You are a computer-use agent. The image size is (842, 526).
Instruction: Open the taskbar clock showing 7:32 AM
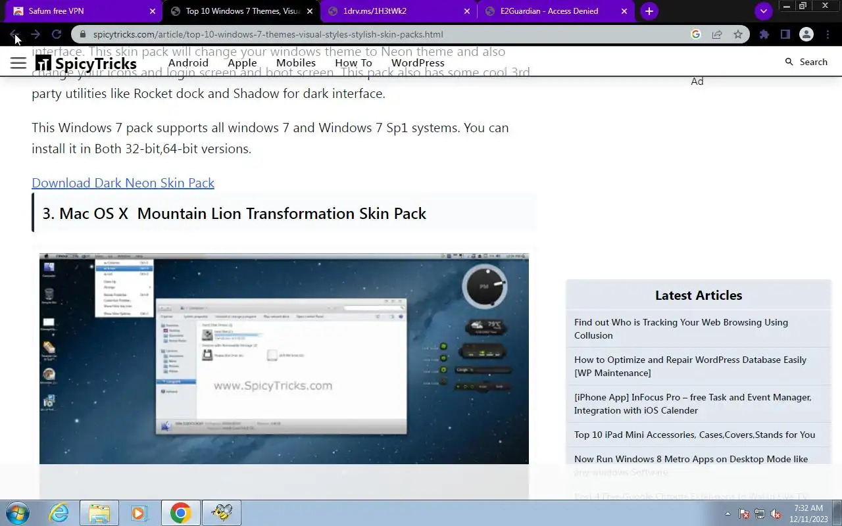point(808,514)
